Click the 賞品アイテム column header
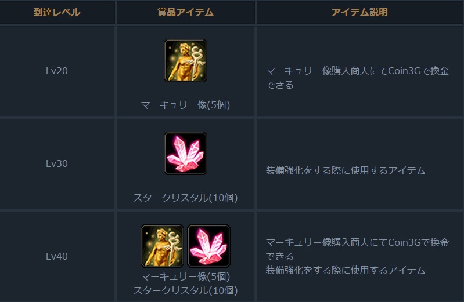 click(x=185, y=12)
